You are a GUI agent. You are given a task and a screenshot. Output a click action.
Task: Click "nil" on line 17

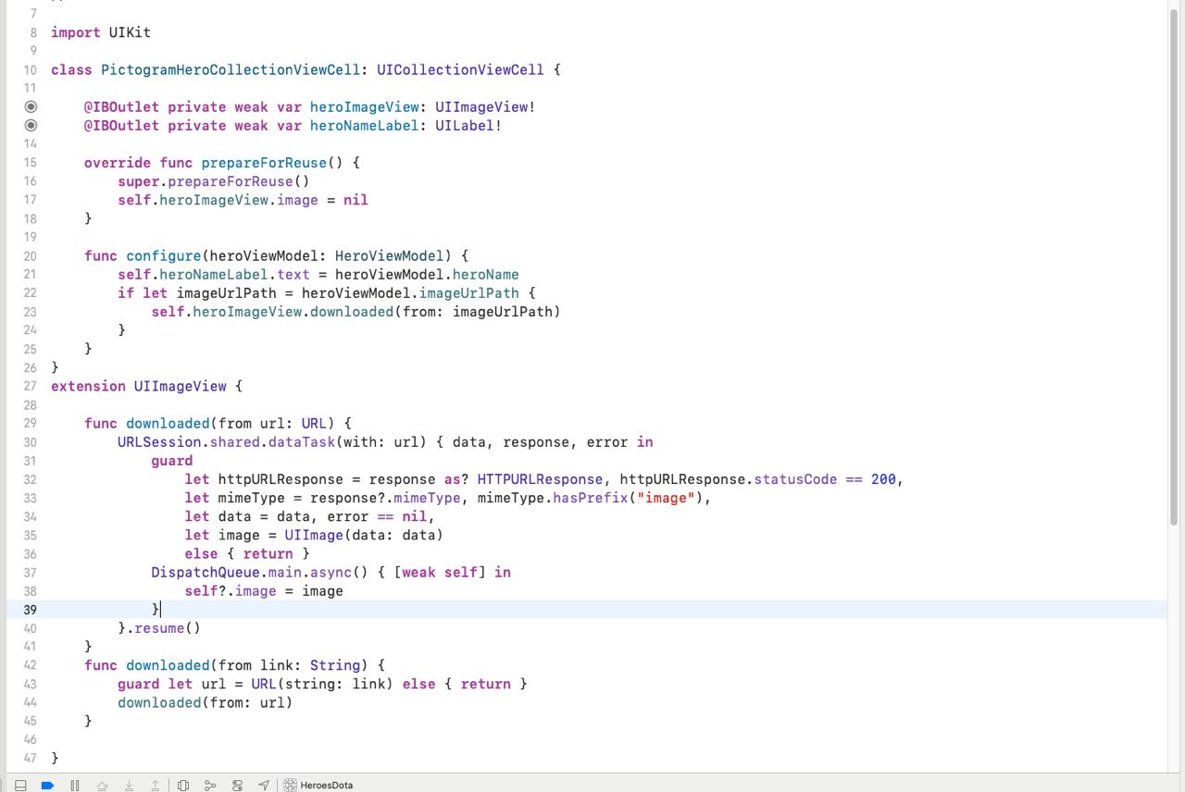(x=355, y=200)
